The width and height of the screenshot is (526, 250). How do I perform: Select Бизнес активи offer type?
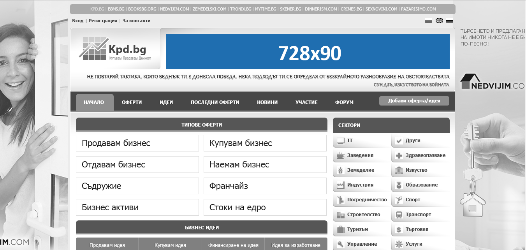pyautogui.click(x=137, y=208)
